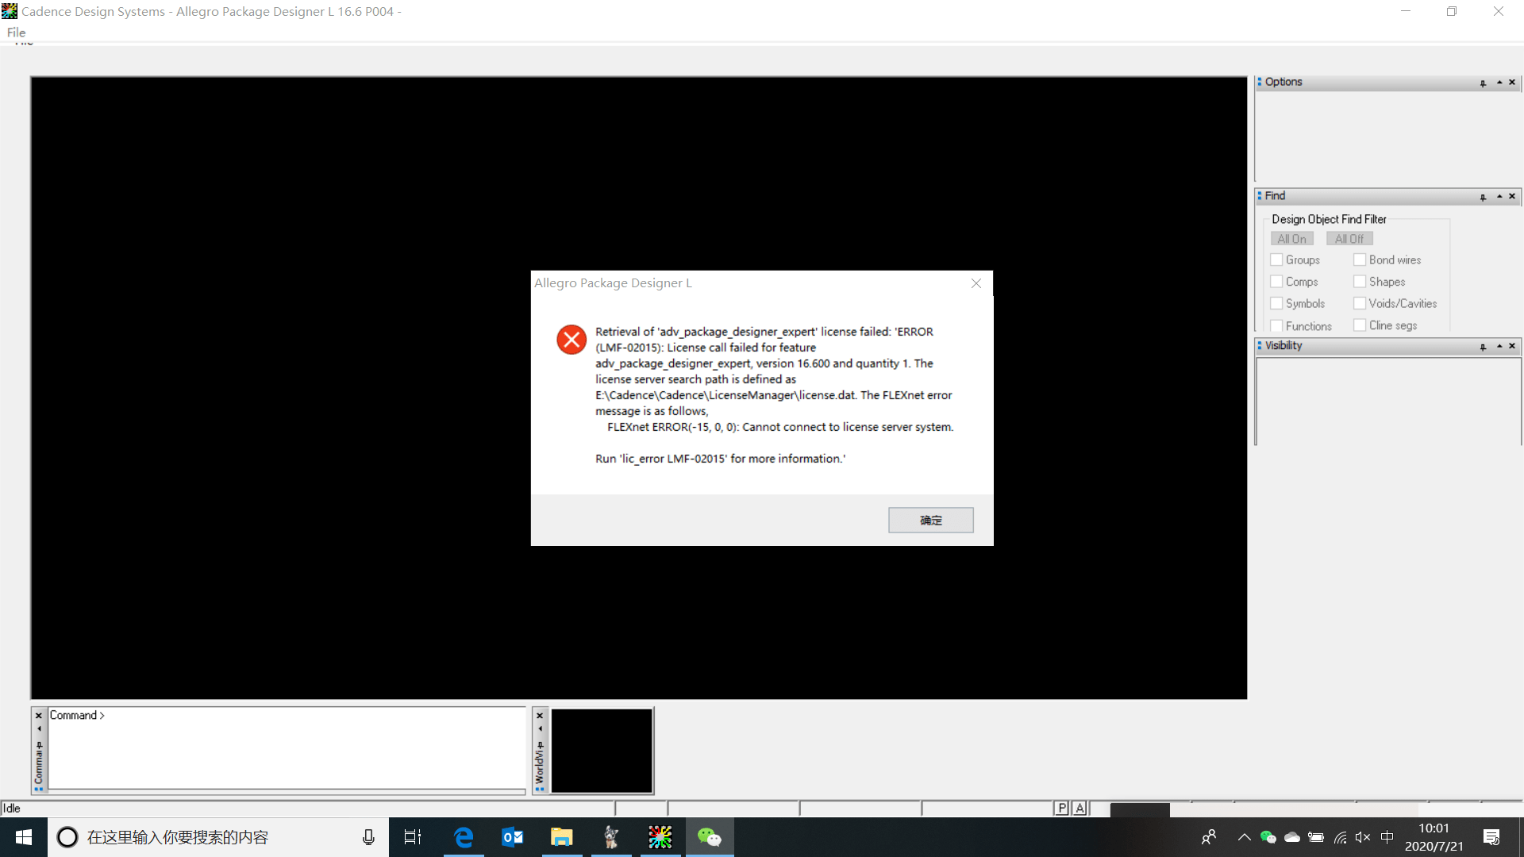
Task: Collapse the Options panel with the arrow
Action: coord(1499,83)
